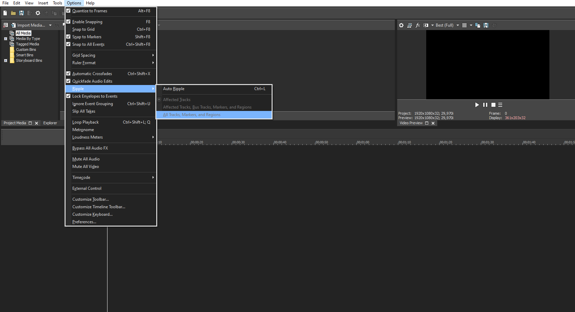Open the Help menu
This screenshot has height=312, width=575.
coord(90,3)
